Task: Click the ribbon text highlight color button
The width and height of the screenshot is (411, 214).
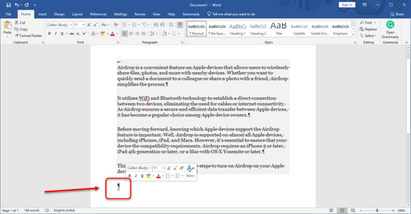Action: (103, 34)
